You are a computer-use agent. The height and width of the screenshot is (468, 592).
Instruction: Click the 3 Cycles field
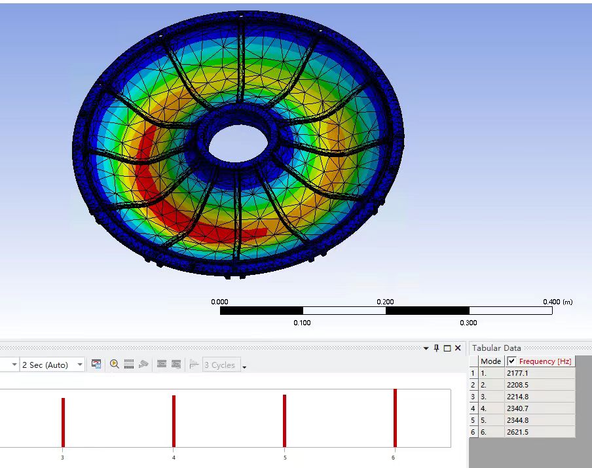pos(221,365)
